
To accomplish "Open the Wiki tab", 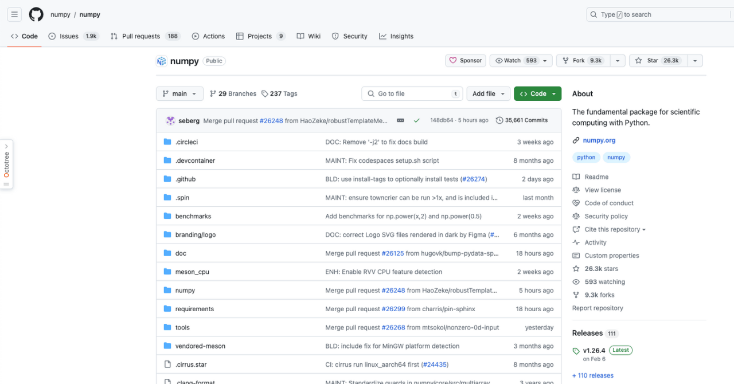I will click(x=309, y=36).
